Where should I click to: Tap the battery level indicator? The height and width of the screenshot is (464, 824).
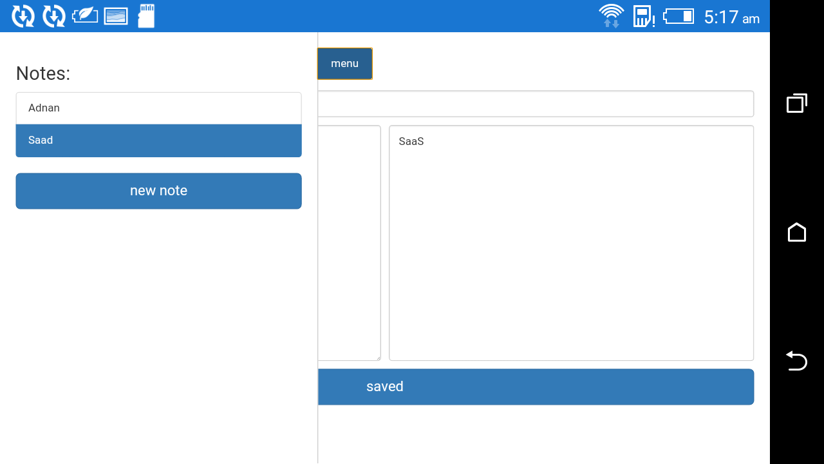pyautogui.click(x=679, y=16)
